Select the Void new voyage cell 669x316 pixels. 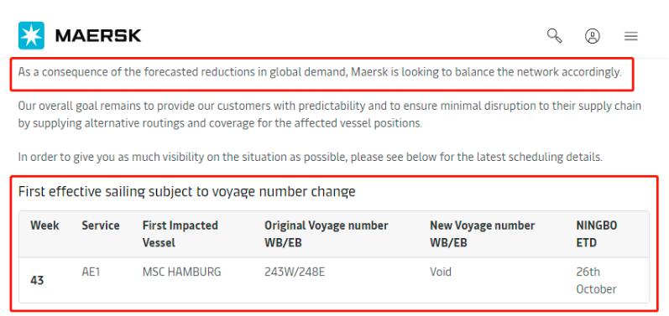(441, 272)
